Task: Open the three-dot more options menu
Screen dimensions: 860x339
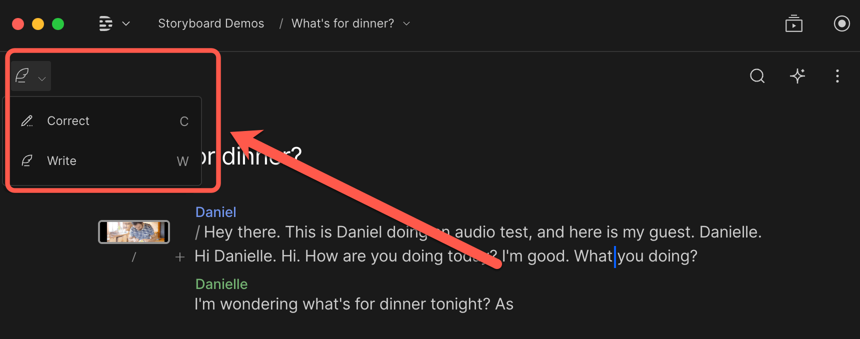Action: [837, 76]
